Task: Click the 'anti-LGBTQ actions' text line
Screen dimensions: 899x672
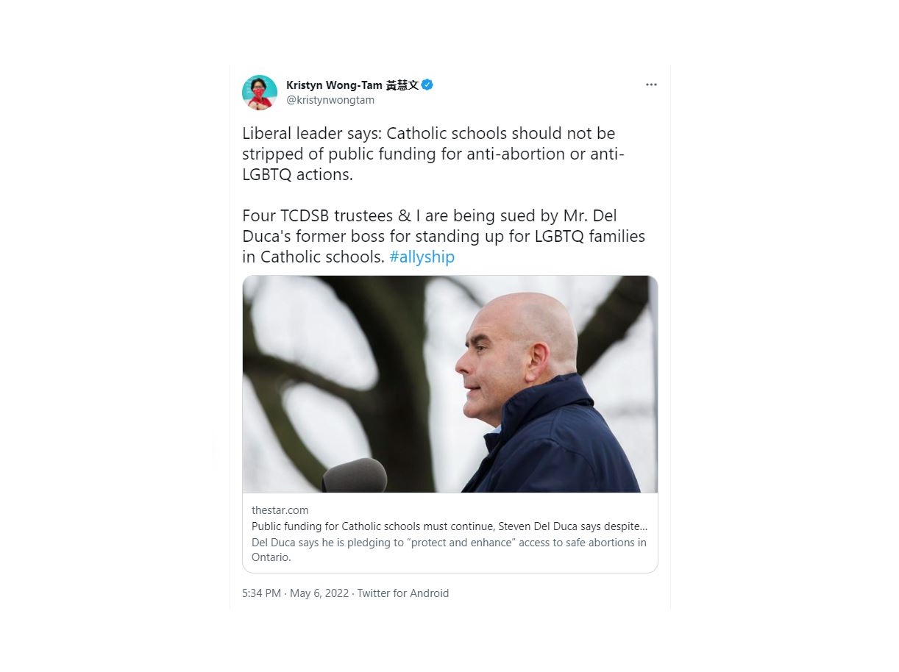Action: (297, 174)
